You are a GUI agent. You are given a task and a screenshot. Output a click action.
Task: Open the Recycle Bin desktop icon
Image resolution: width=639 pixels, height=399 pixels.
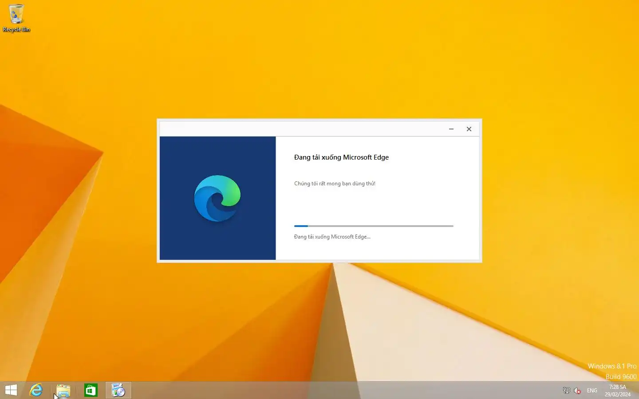(x=16, y=18)
